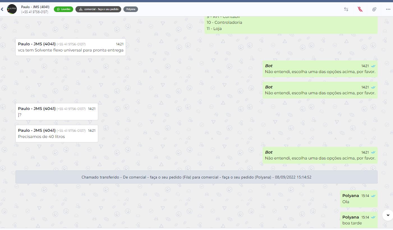Viewport: 393px width, 230px height.
Task: Click the red end call icon
Action: tap(360, 9)
